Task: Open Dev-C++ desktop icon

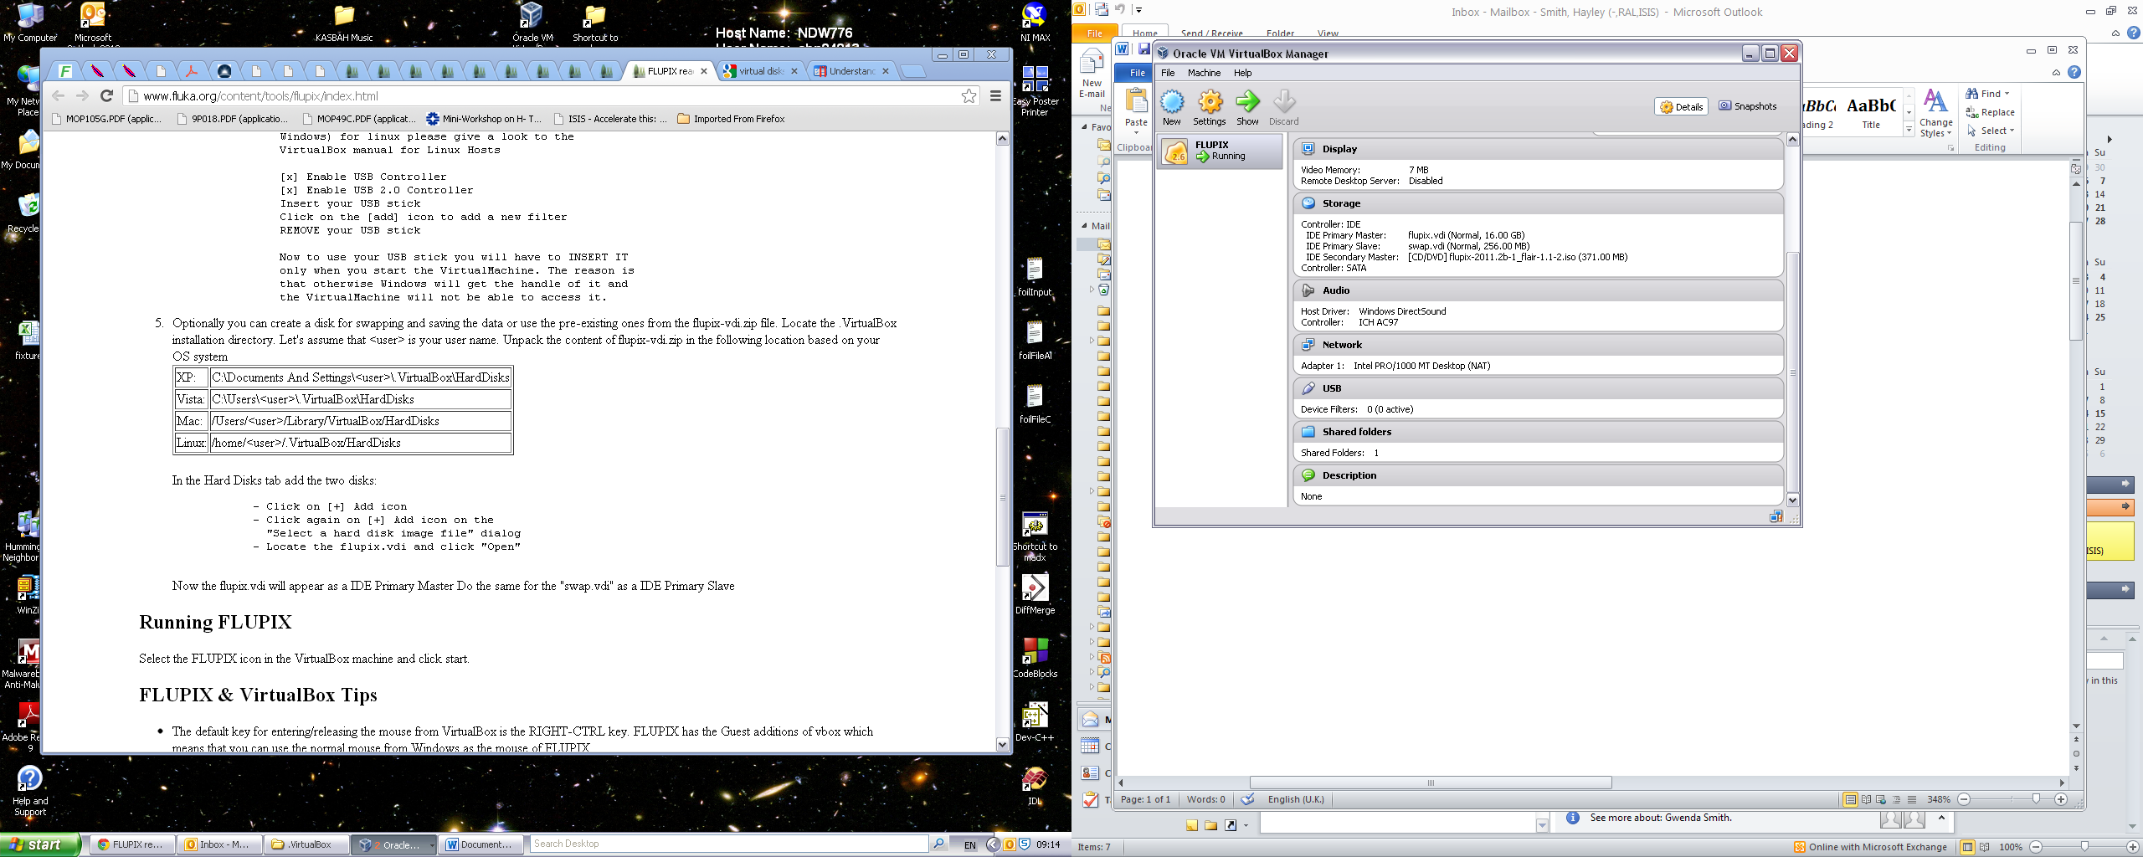Action: pyautogui.click(x=1035, y=721)
